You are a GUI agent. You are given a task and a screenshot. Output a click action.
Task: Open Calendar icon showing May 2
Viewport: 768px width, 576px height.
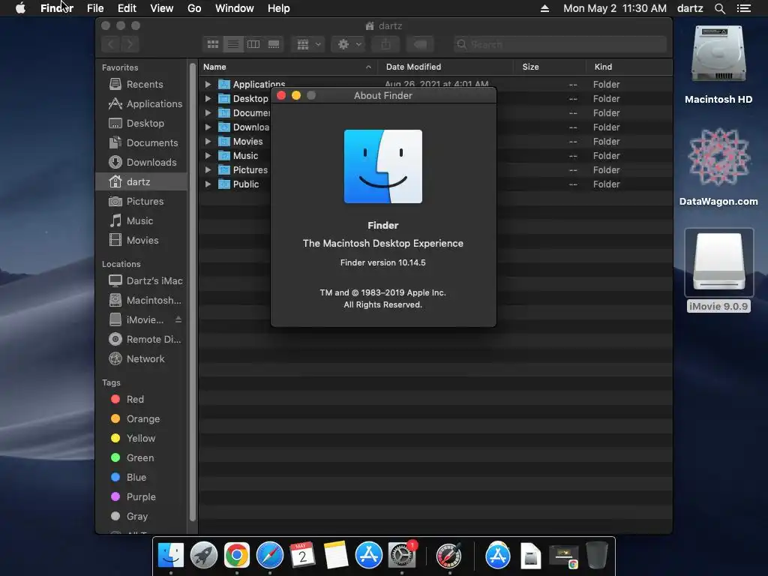[x=302, y=555]
